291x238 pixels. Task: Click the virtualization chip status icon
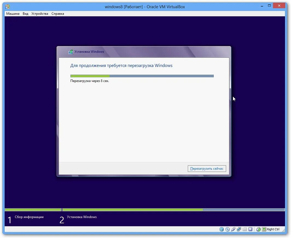tap(250, 229)
